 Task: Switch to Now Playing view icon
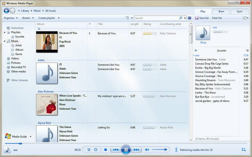point(244,149)
